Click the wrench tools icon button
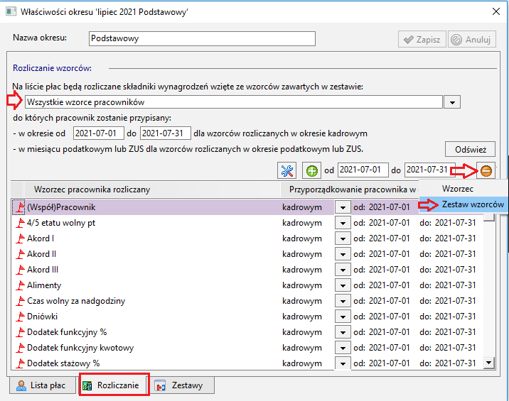The image size is (509, 401). [x=287, y=170]
